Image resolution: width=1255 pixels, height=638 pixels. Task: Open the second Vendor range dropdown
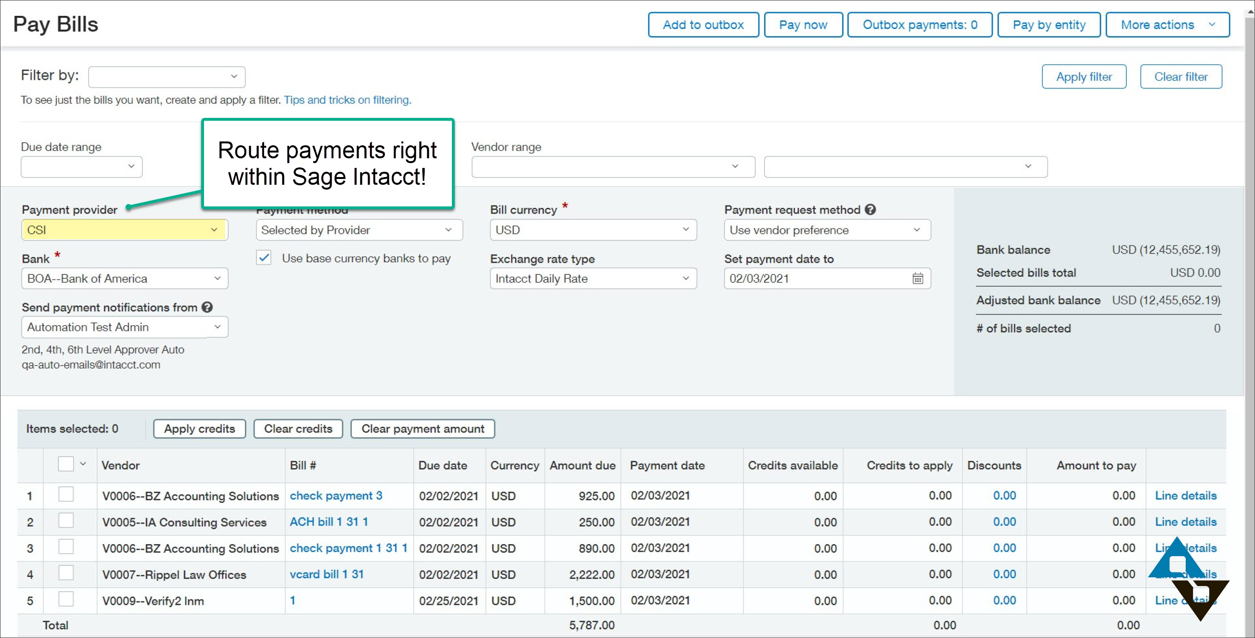(905, 166)
